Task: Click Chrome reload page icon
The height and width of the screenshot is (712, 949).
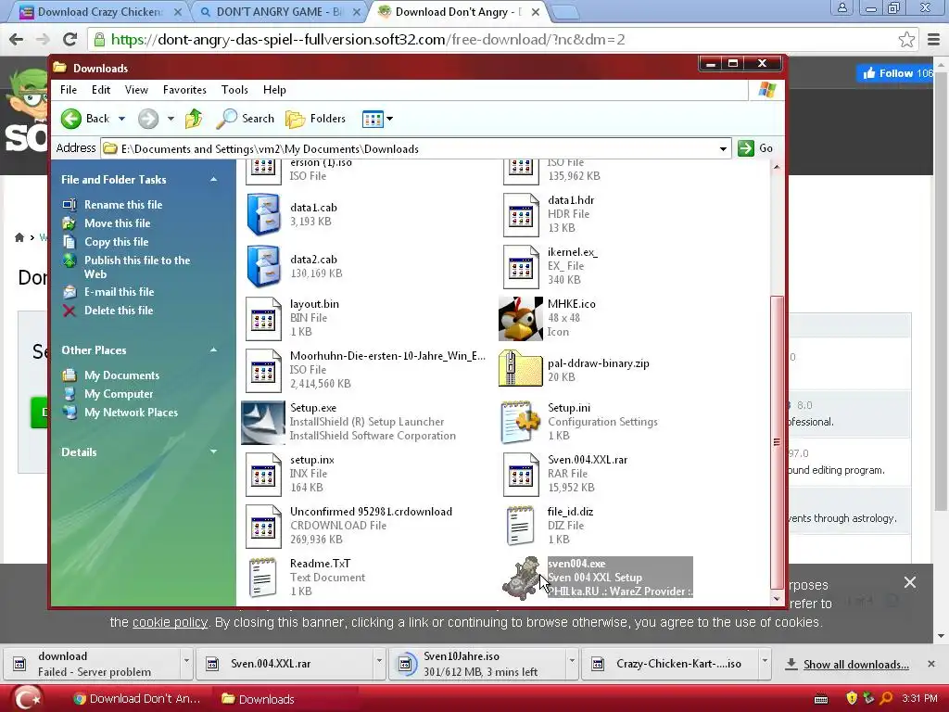Action: [70, 39]
